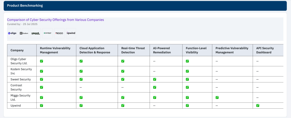This screenshot has height=118, width=291.
Task: Select the Upwind row name
Action: coord(16,106)
